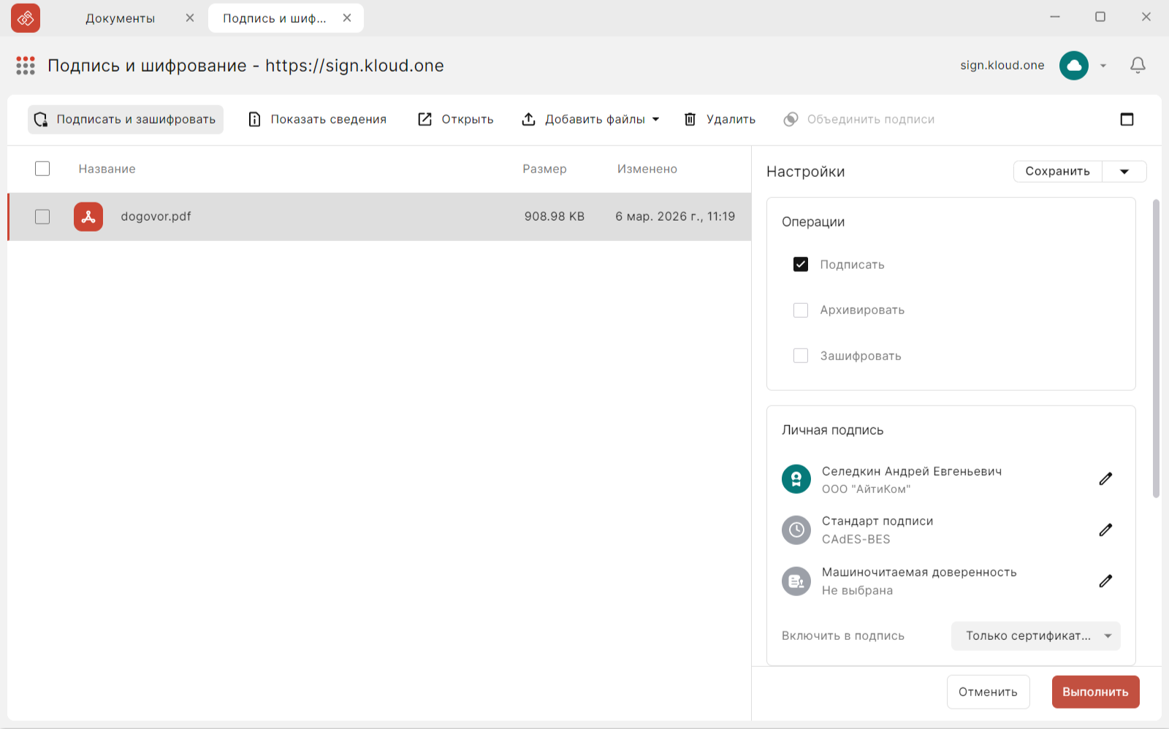Screen dimensions: 1169x729
Task: Click the dogovor.pdf file icon
Action: point(88,217)
